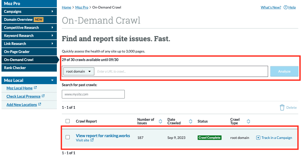Click external link icon next to Moz Local Home
Image resolution: width=301 pixels, height=158 pixels.
click(35, 88)
